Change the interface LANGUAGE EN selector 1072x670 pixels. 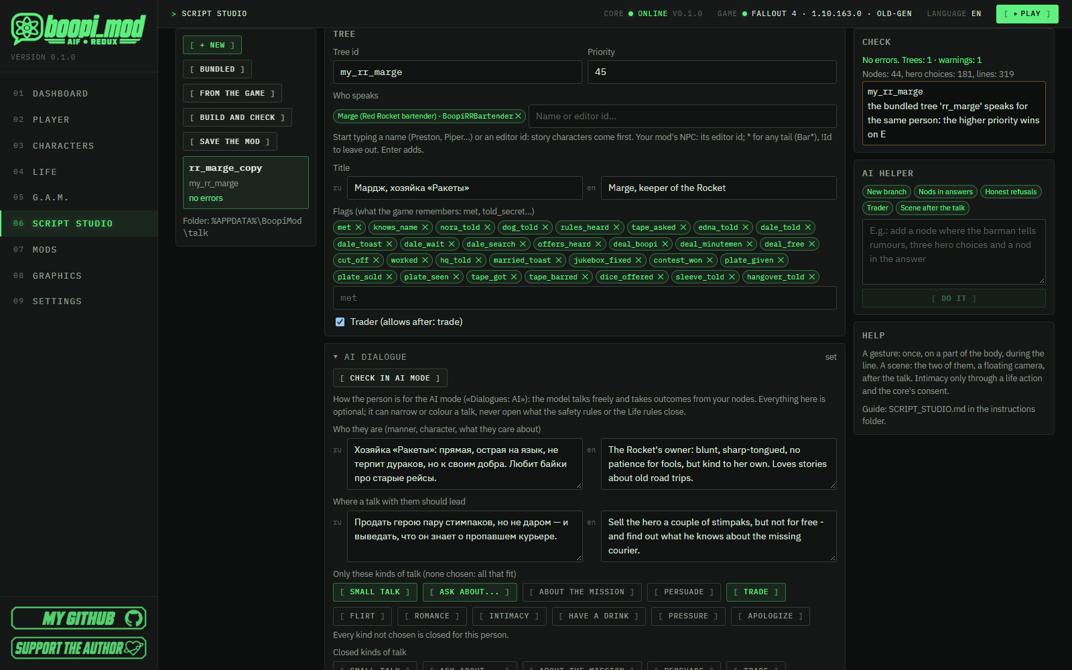coord(954,14)
